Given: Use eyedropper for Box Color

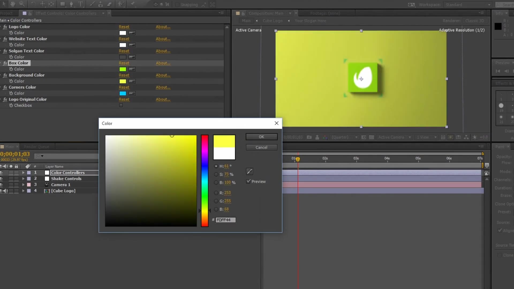Looking at the screenshot, I should pyautogui.click(x=132, y=69).
